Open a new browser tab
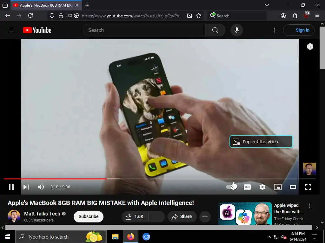325x243 pixels. [87, 5]
